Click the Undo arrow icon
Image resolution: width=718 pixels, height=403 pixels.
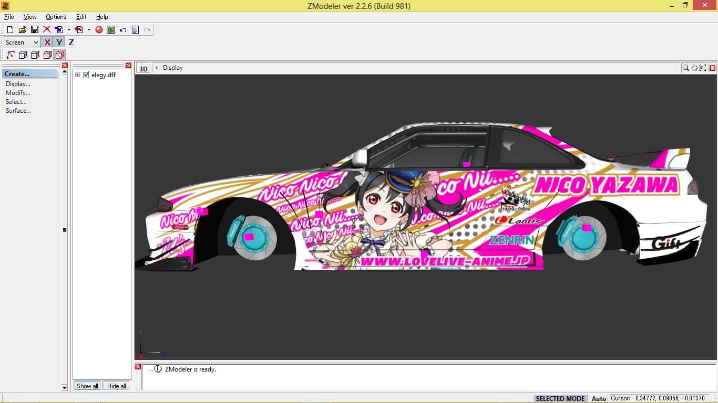[123, 30]
